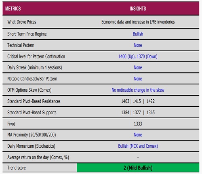The width and height of the screenshot is (202, 174).
Task: Click supports '1384 | 1377 | 1365'
Action: 138,113
